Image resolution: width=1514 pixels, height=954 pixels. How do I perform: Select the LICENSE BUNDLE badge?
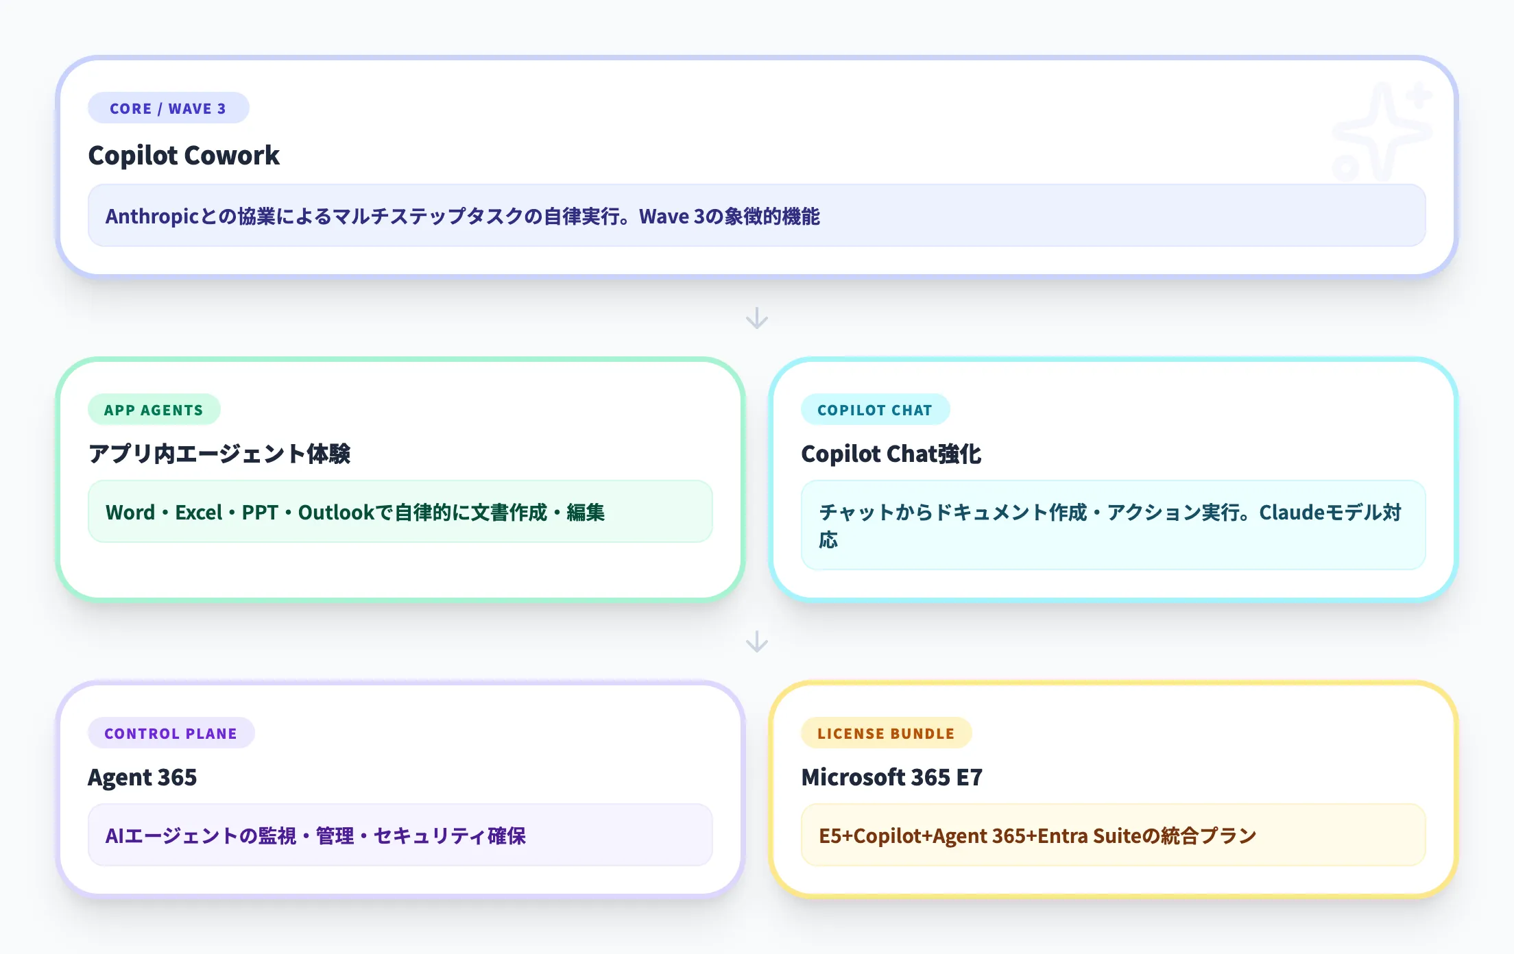(885, 733)
